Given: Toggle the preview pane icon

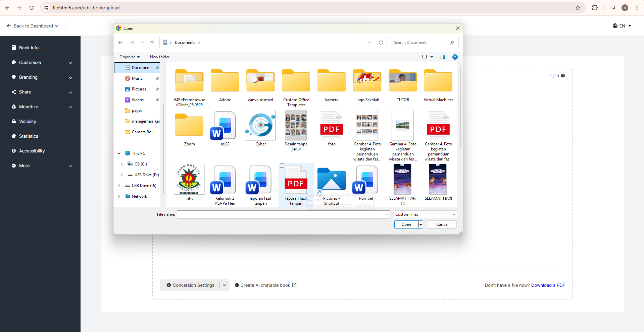Looking at the screenshot, I should point(443,57).
